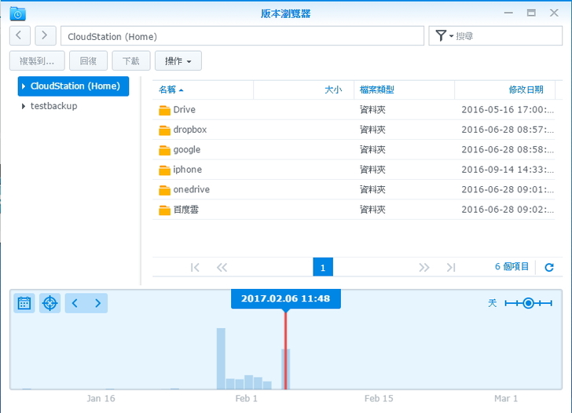Expand the testbackup tree node
Image resolution: width=572 pixels, height=413 pixels.
pyautogui.click(x=24, y=107)
